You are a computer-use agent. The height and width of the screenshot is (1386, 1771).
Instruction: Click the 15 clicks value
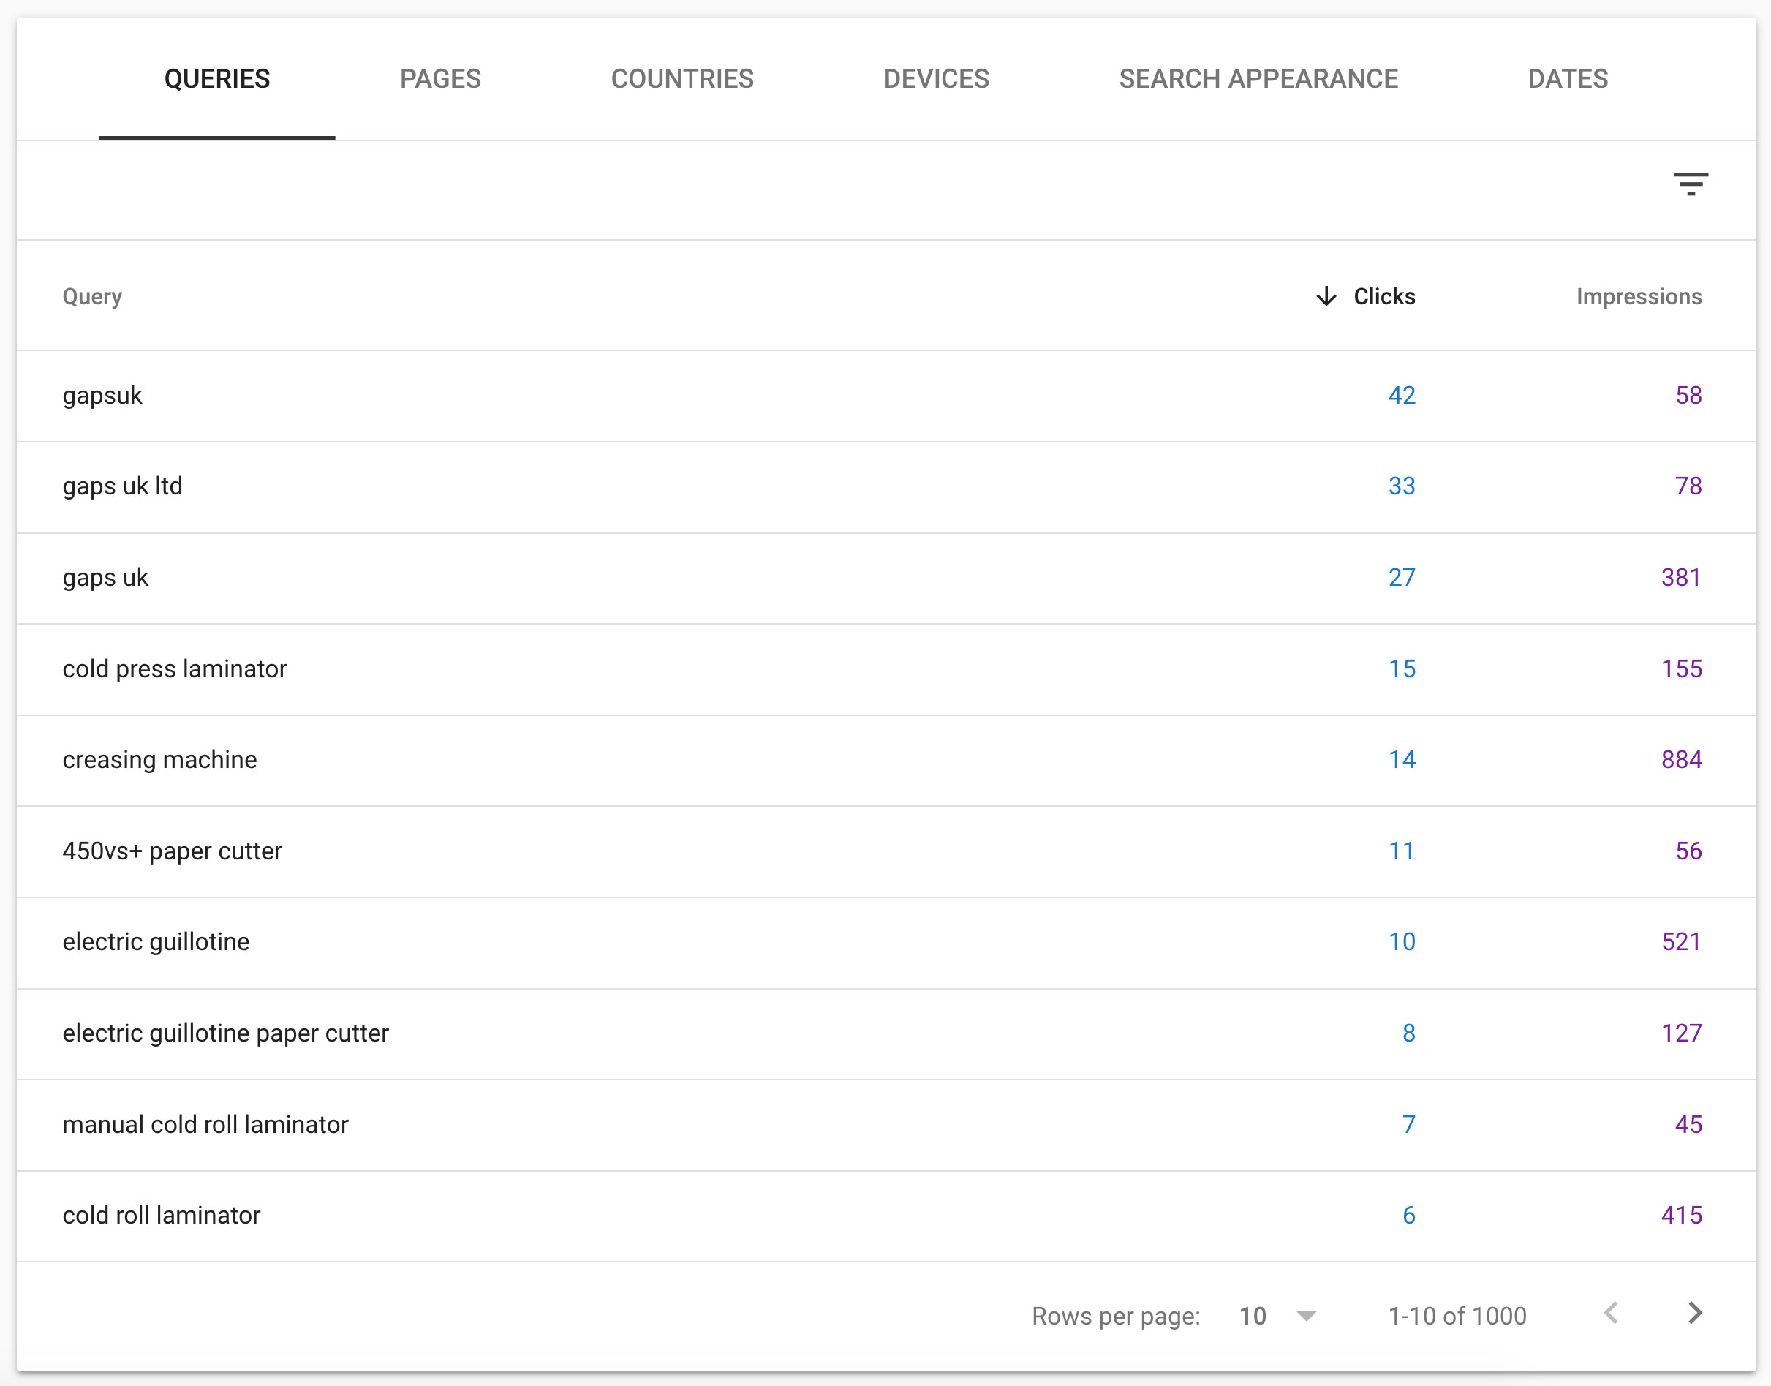point(1401,668)
